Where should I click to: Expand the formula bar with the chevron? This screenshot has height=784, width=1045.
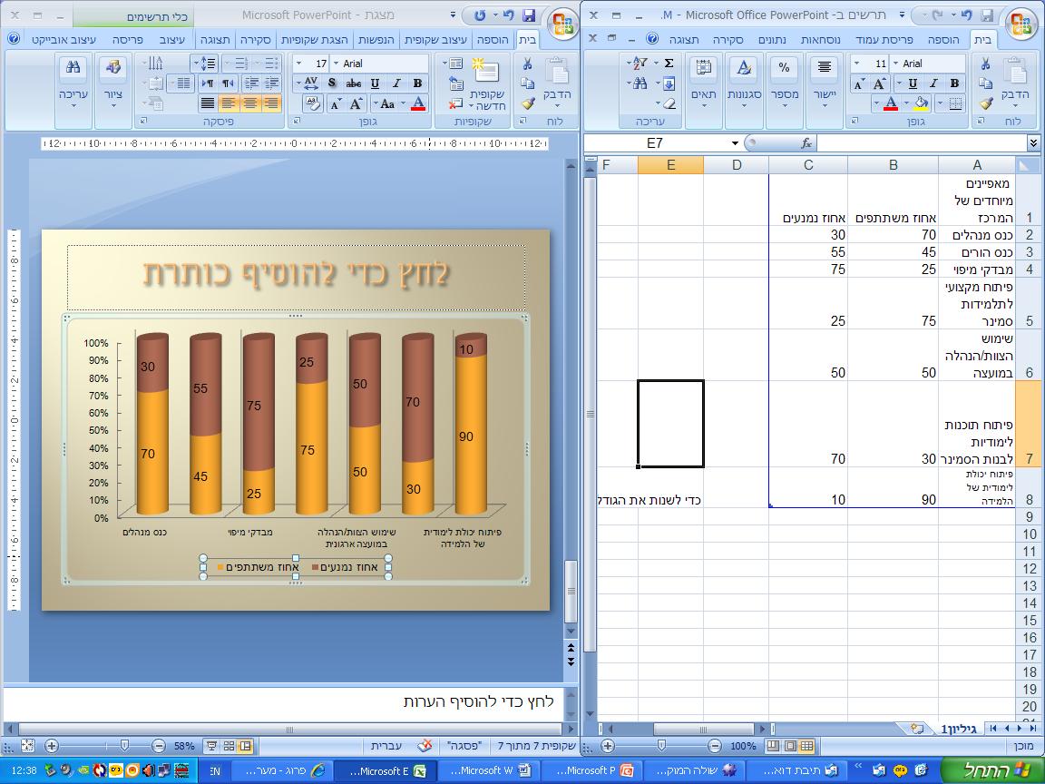(1033, 142)
